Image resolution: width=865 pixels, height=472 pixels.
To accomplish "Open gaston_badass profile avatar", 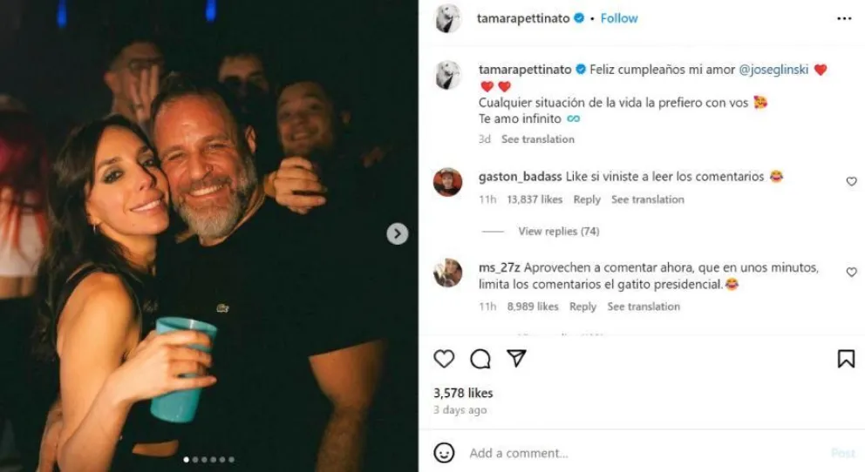I will [x=447, y=182].
